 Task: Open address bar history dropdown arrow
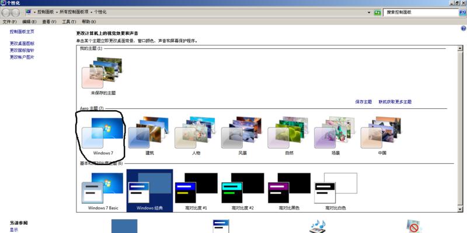(369, 12)
